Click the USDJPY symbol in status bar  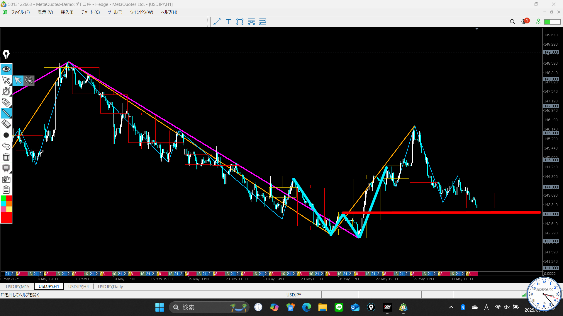pyautogui.click(x=294, y=295)
